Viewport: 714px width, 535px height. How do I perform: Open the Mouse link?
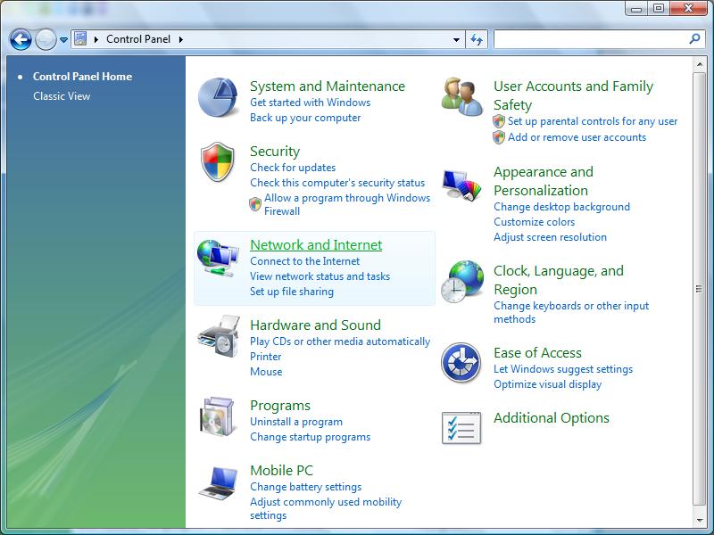pyautogui.click(x=266, y=371)
